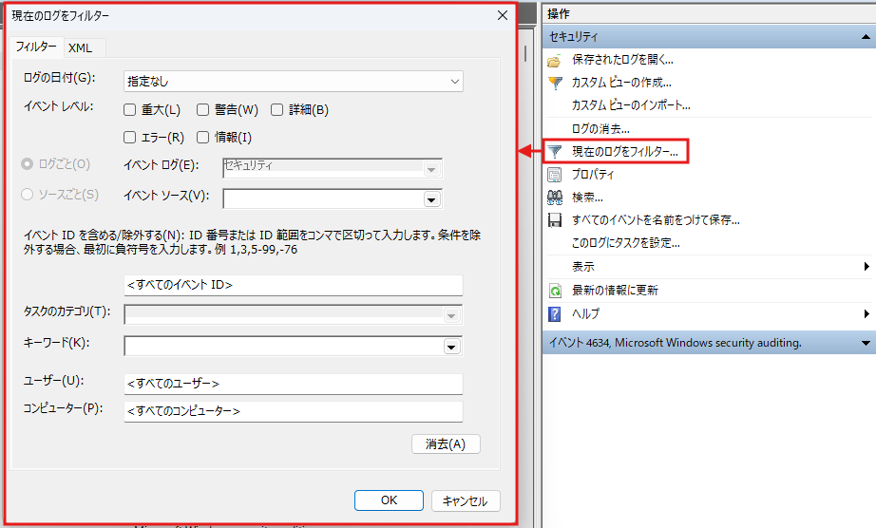Enable the 重大(L) checkbox
The image size is (876, 528).
pyautogui.click(x=130, y=110)
